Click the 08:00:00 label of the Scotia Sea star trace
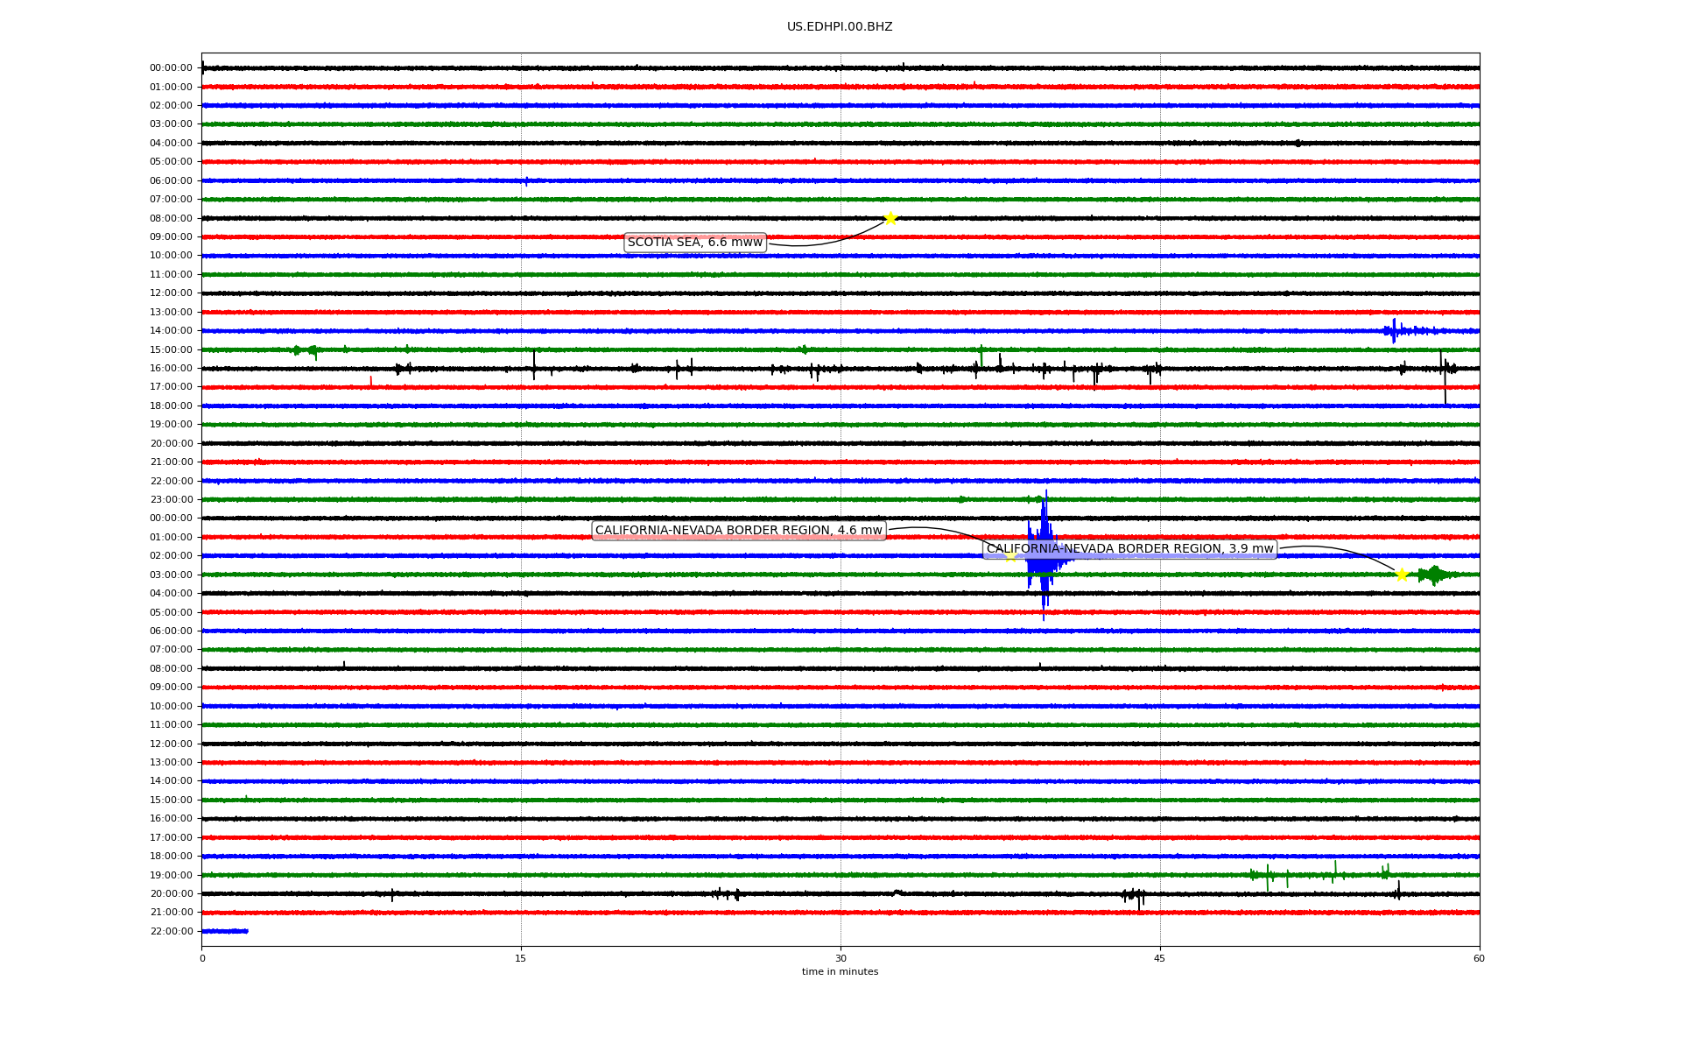 click(171, 218)
